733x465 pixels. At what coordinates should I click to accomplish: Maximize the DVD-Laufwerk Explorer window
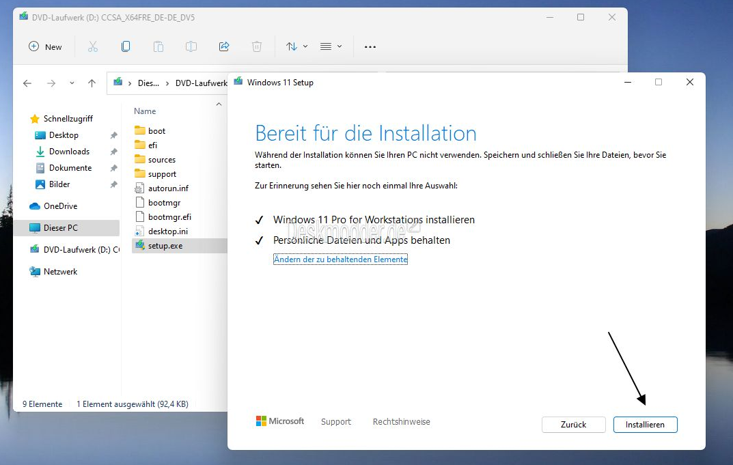tap(581, 17)
